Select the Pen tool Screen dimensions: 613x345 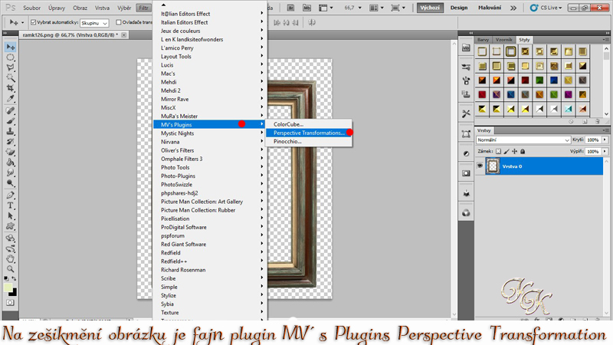(x=10, y=195)
